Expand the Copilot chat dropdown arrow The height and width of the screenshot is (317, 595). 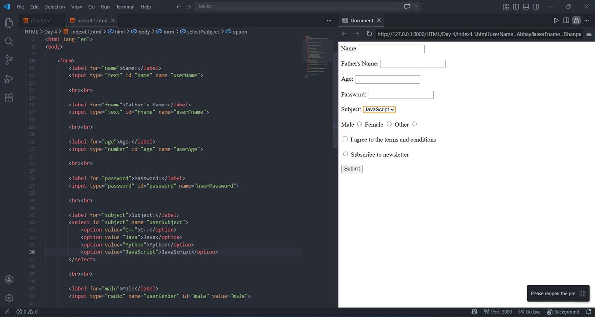pos(416,7)
